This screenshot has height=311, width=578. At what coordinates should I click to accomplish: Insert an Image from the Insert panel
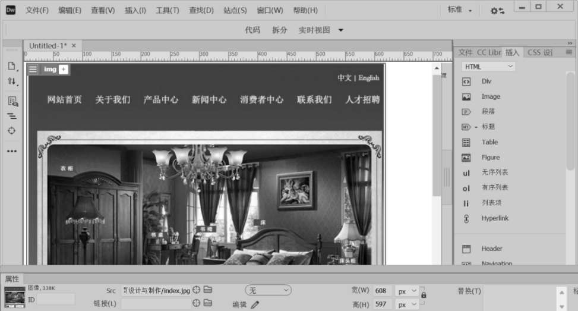click(490, 96)
